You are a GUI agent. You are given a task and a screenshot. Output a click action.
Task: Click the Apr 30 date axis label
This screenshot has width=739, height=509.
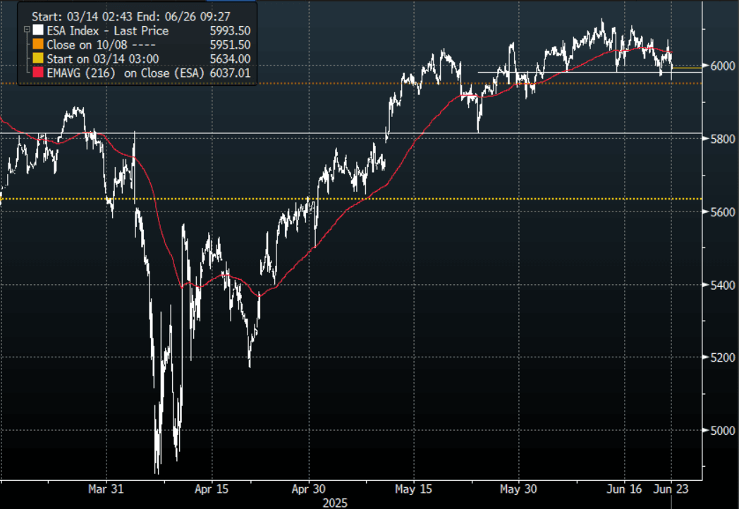[x=309, y=489]
